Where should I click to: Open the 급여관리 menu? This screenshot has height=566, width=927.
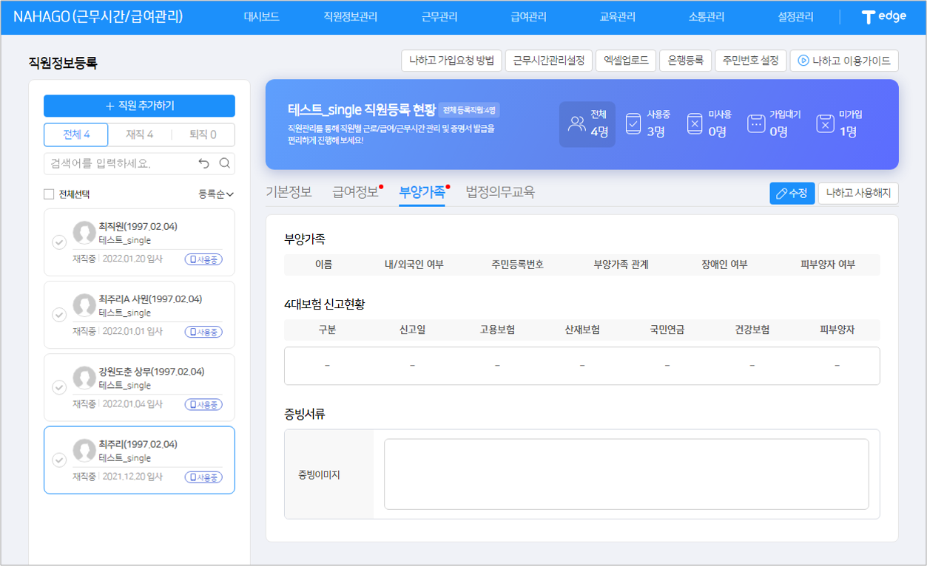[528, 17]
